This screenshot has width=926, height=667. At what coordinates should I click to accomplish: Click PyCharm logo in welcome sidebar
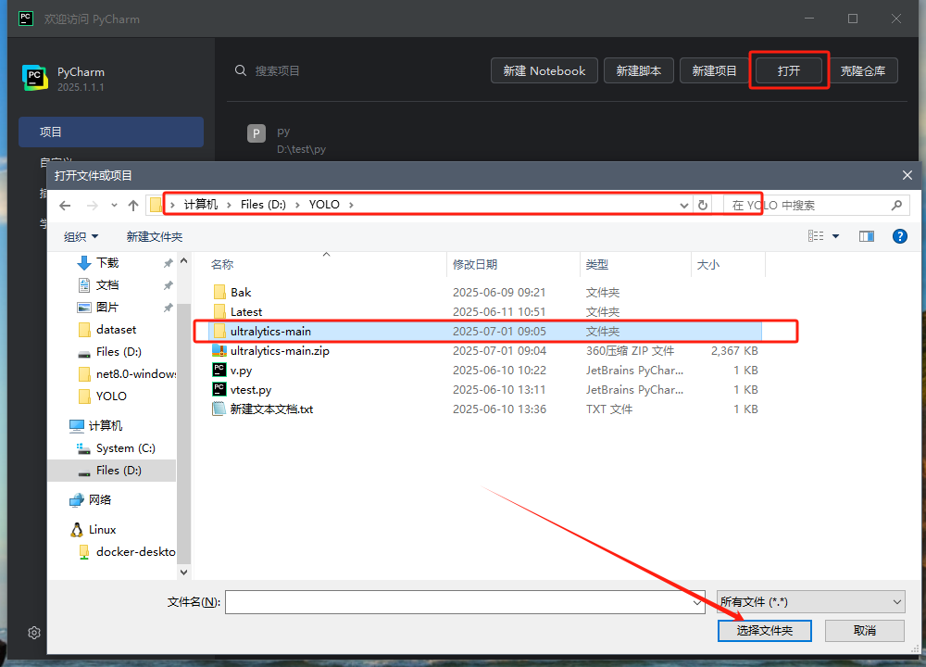pos(35,78)
